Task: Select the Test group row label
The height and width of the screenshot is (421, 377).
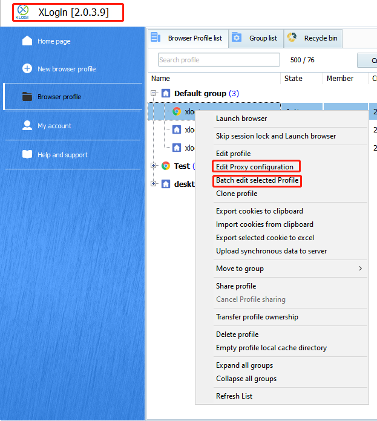Action: tap(182, 166)
